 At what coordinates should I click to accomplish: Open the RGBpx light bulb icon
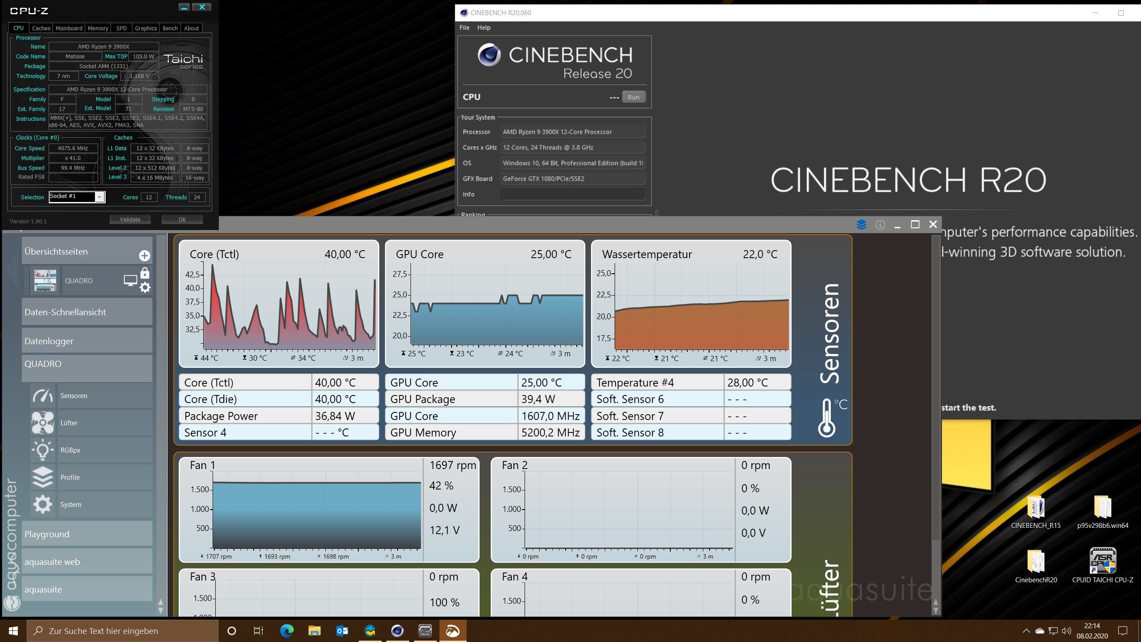pyautogui.click(x=43, y=450)
